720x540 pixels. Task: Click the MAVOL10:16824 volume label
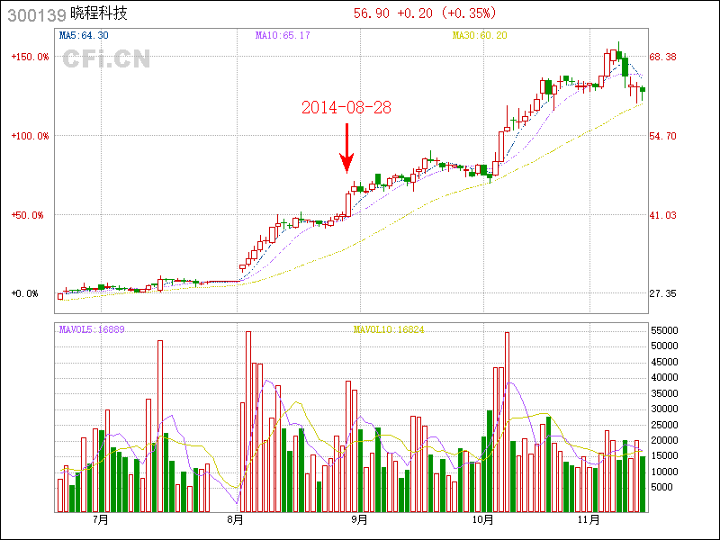[x=389, y=329]
